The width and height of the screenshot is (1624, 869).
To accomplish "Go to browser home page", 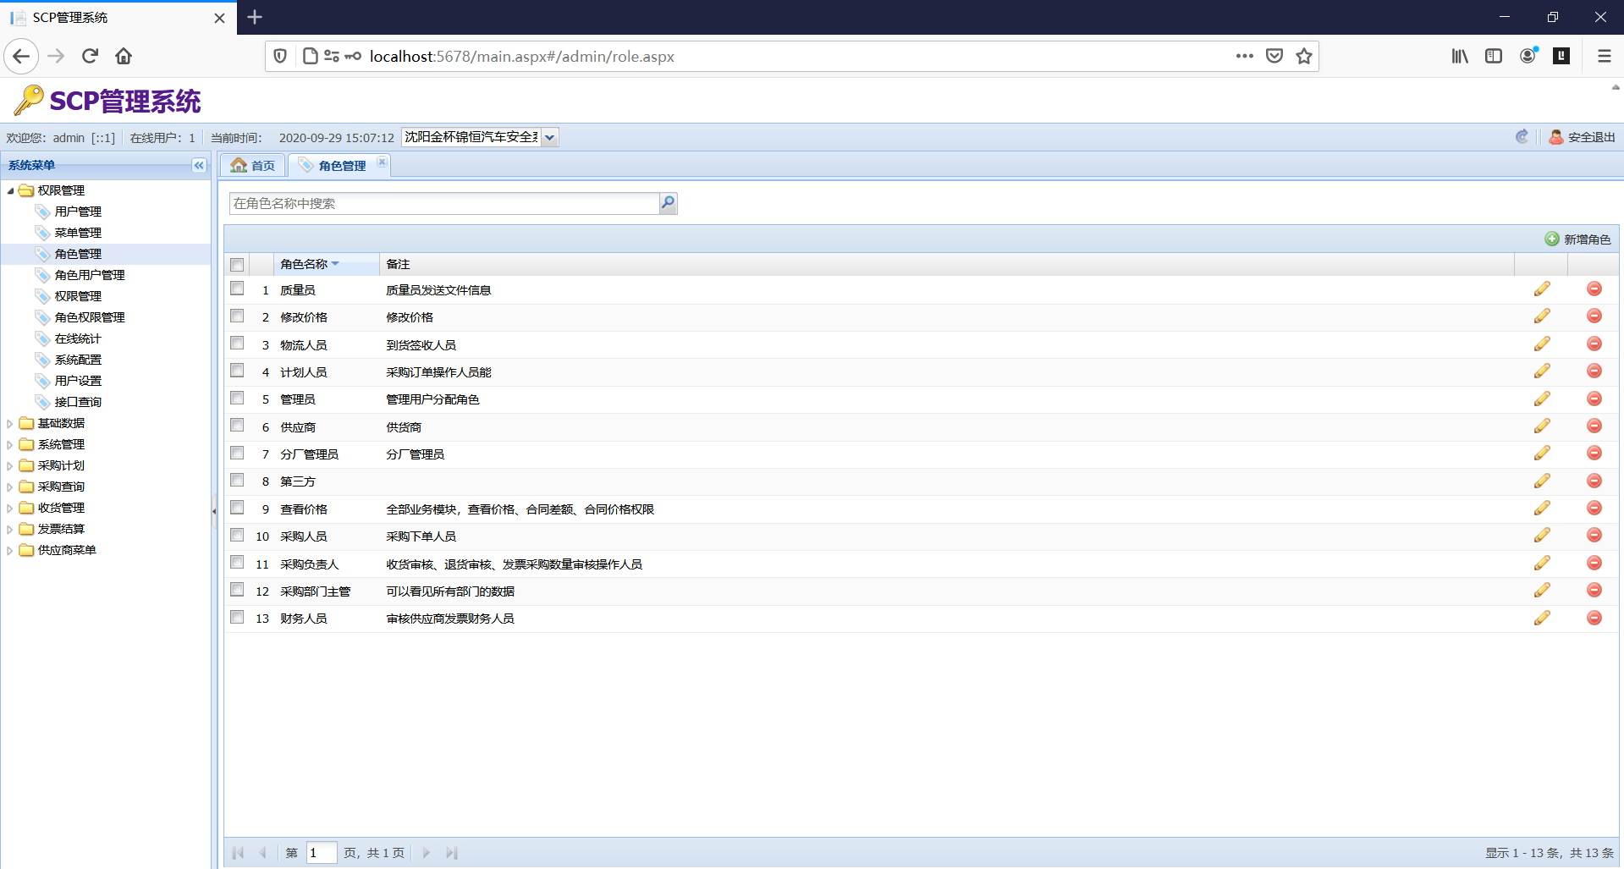I will (x=124, y=56).
